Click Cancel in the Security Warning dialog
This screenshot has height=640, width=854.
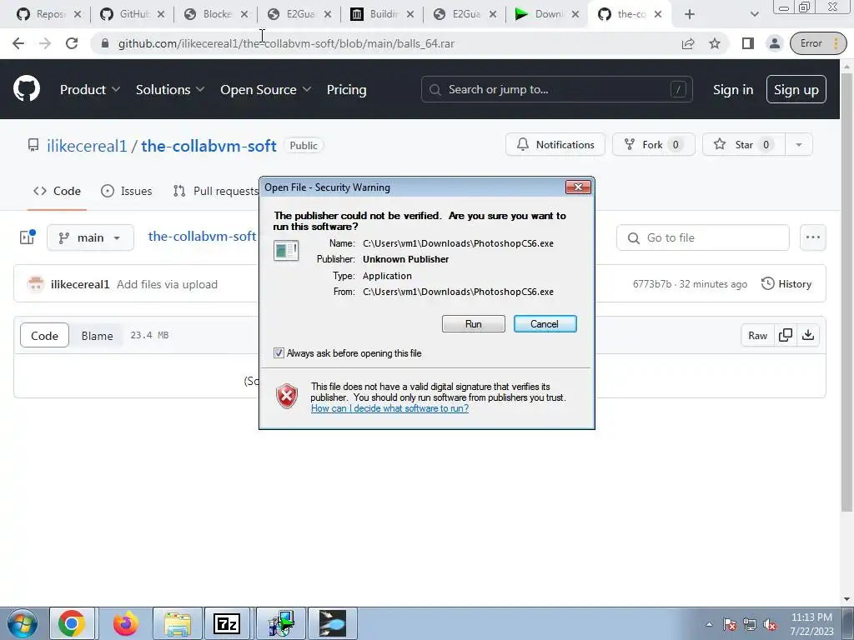545,324
